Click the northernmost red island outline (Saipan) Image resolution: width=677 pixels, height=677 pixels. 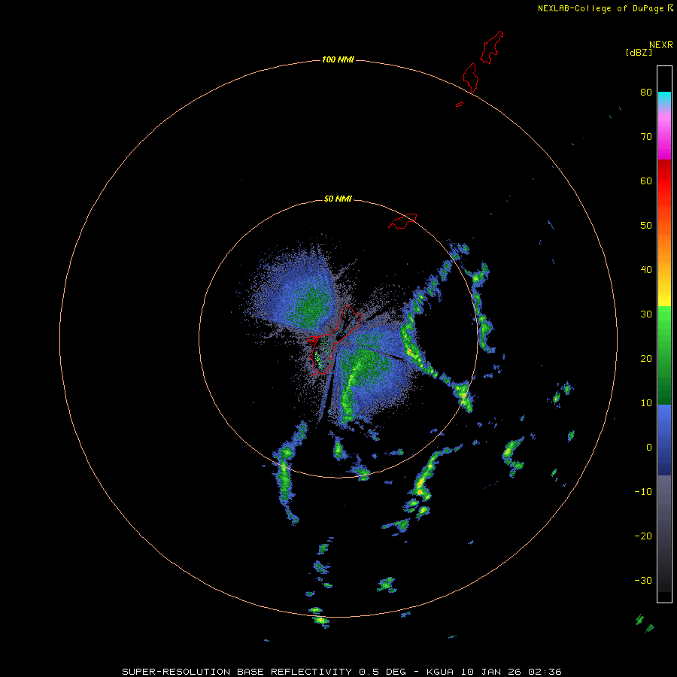[x=492, y=47]
